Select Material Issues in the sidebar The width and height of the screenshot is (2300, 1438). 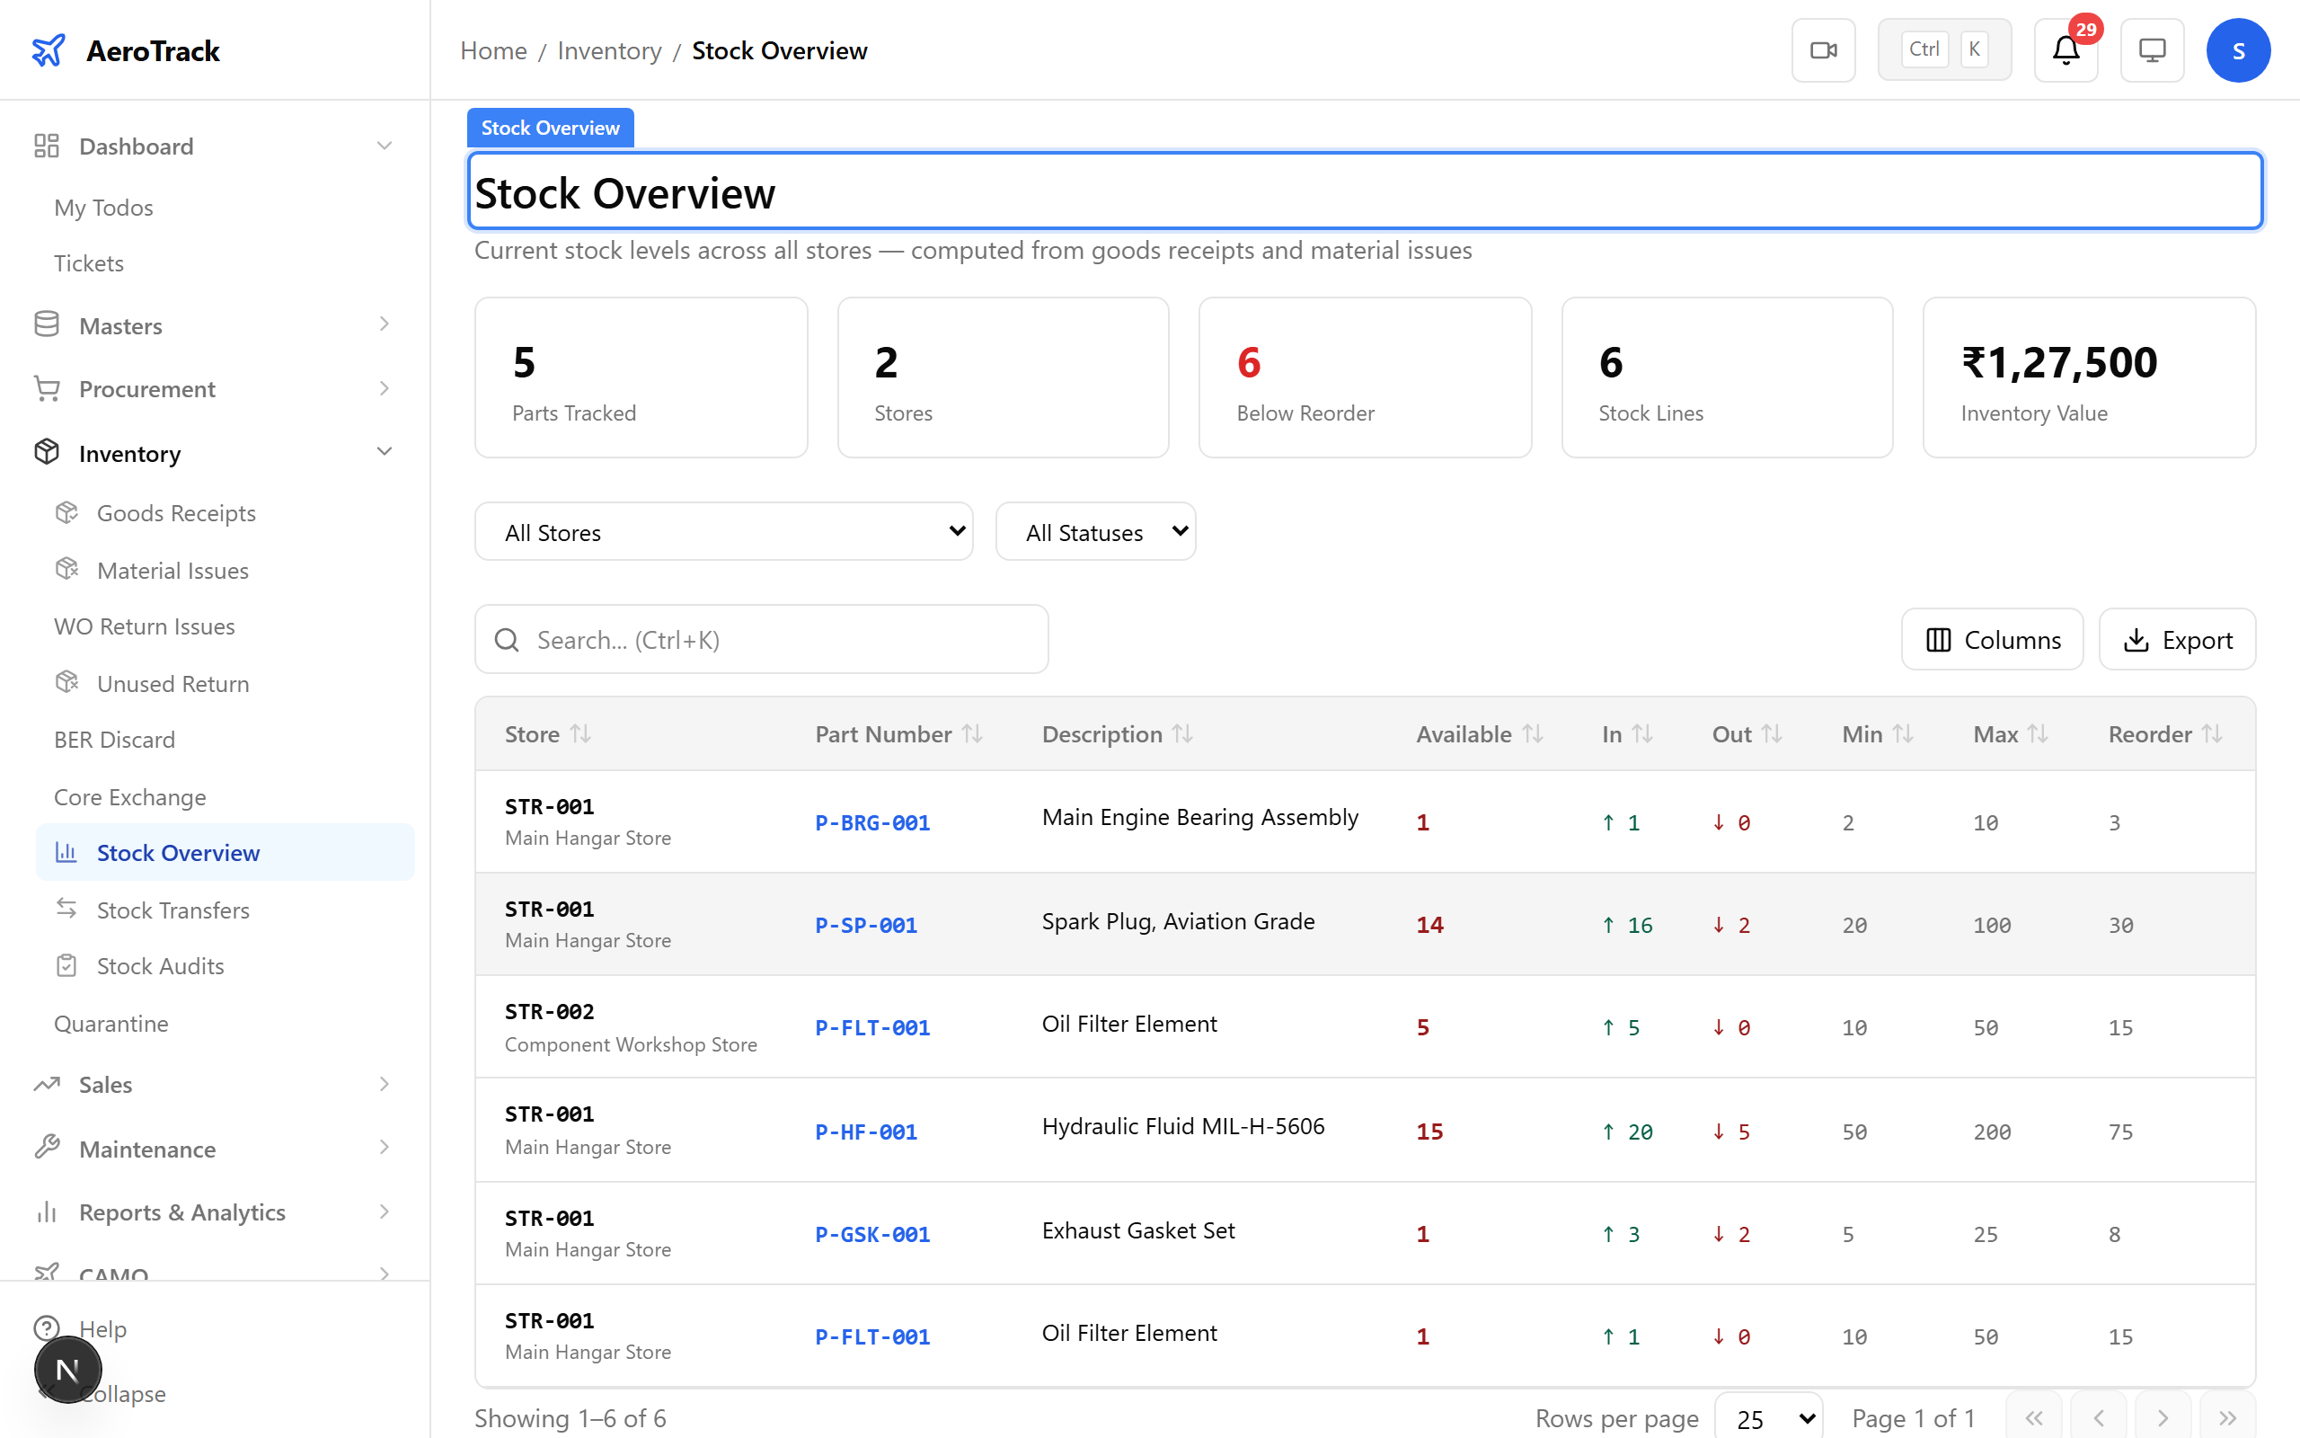(172, 570)
